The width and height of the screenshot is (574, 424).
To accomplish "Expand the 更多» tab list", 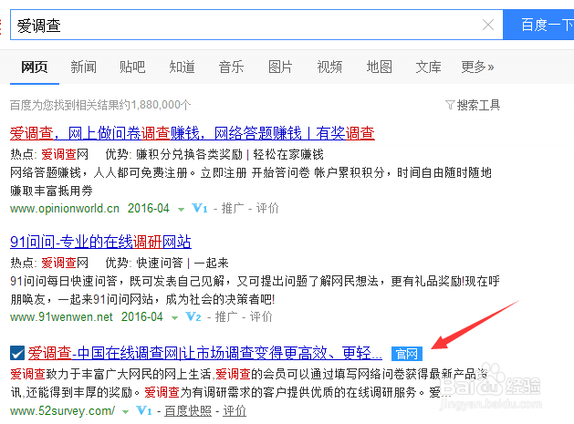I will tap(477, 67).
